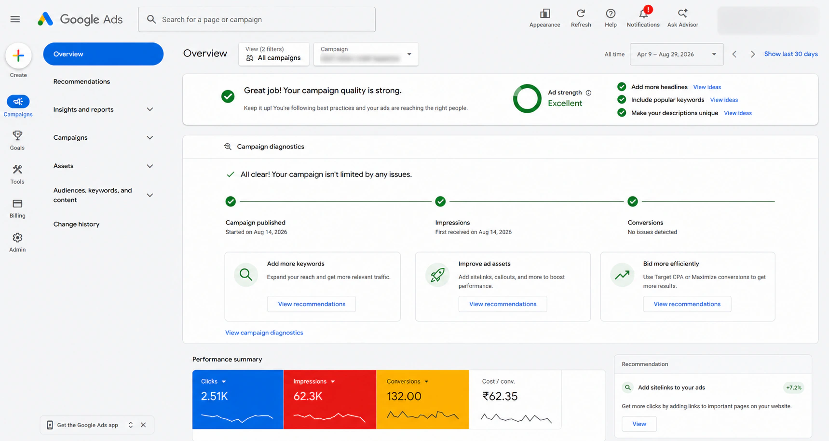Open Recommendations in the nav
Viewport: 829px width, 441px height.
82,81
